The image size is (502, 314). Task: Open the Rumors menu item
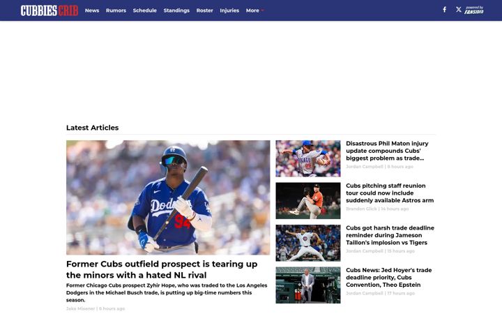click(x=116, y=10)
